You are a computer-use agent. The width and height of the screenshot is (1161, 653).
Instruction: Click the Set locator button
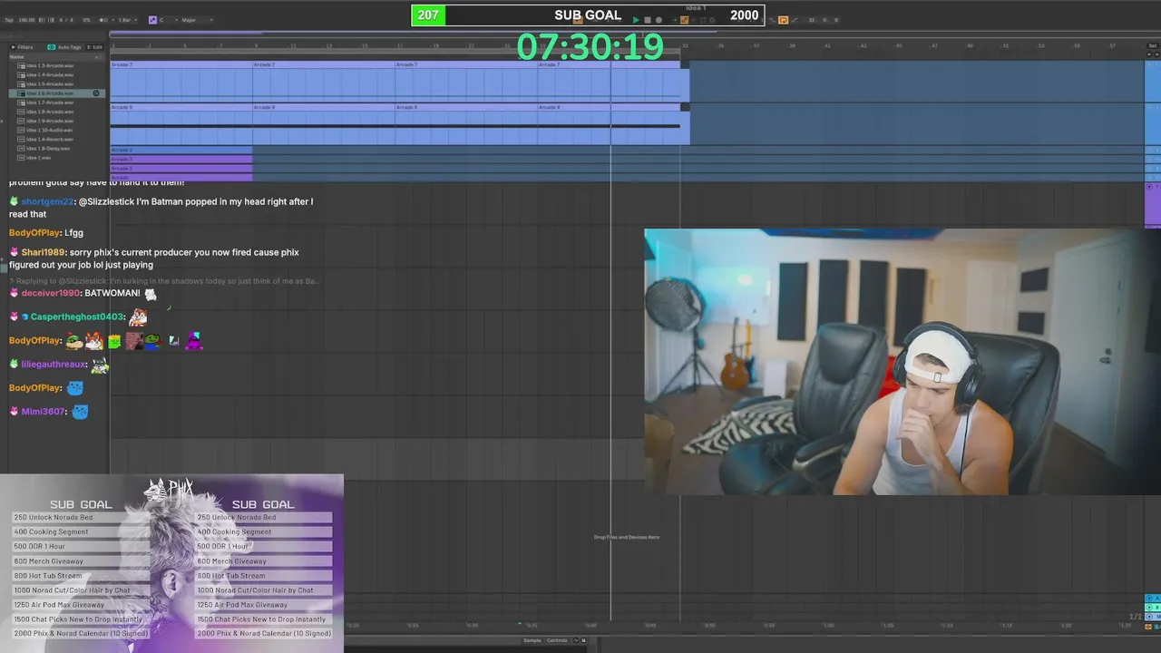(x=1153, y=45)
